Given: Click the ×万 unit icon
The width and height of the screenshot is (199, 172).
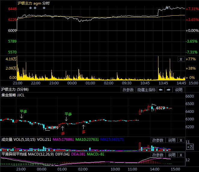Looking at the screenshot, I should pos(190,147).
